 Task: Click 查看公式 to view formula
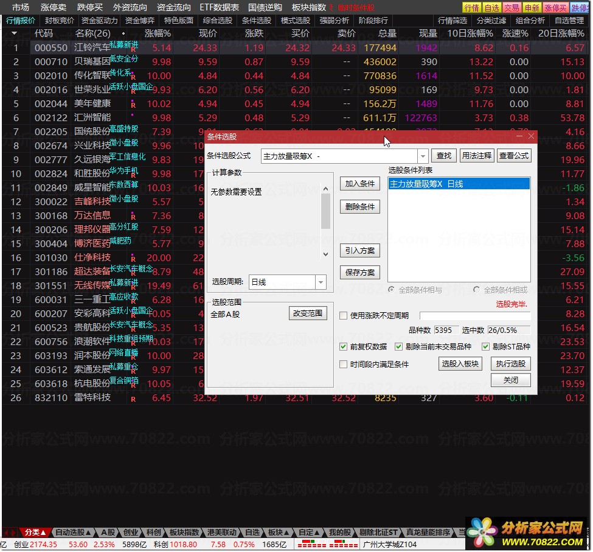pos(513,156)
